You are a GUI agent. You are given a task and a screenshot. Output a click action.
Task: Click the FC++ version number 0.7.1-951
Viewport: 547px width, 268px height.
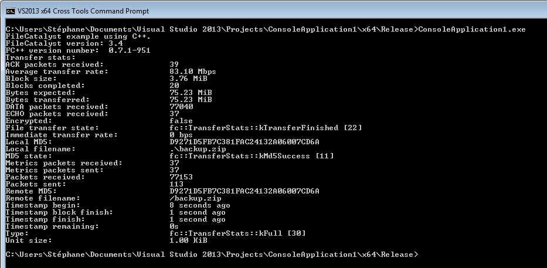[x=130, y=50]
